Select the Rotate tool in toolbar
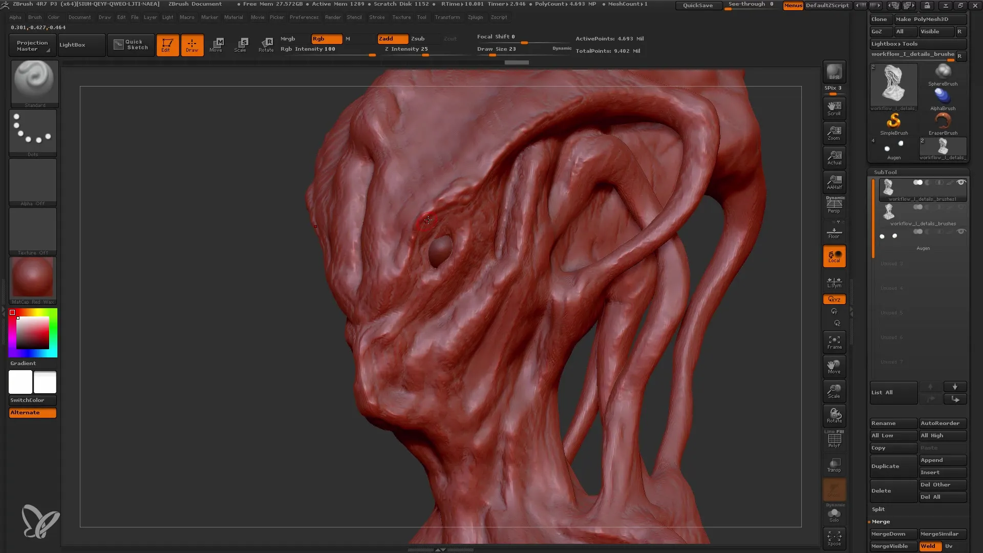The image size is (983, 553). point(266,45)
